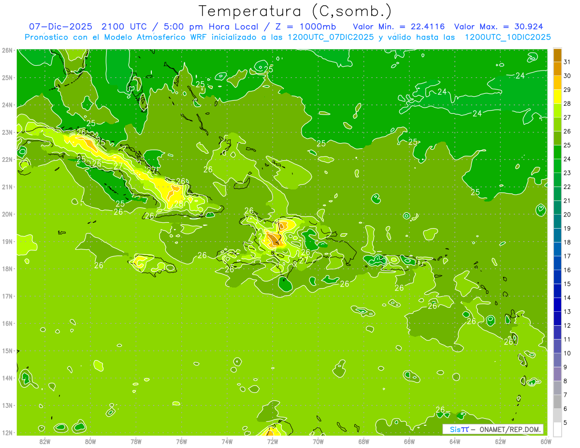Click the 'ONAMET/REP.DOM.' credit label

(510, 429)
